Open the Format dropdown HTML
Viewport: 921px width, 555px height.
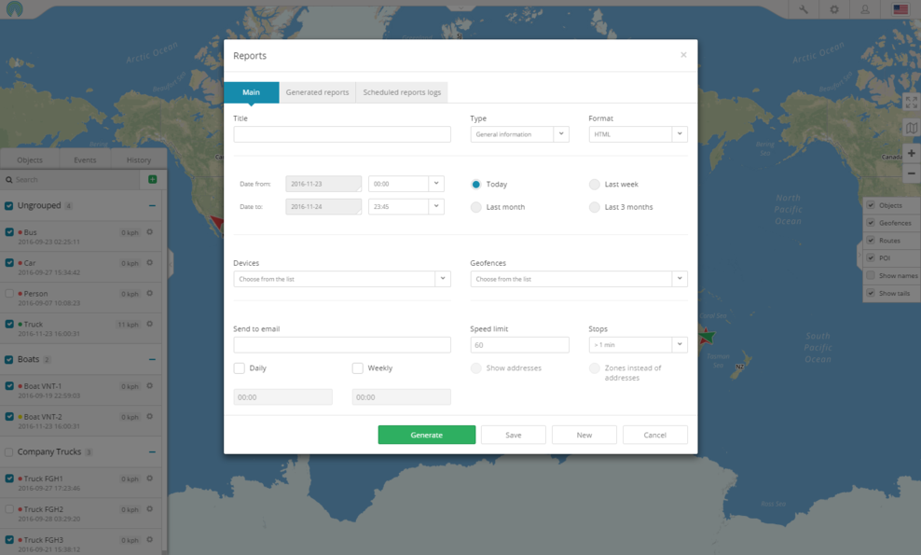[638, 134]
